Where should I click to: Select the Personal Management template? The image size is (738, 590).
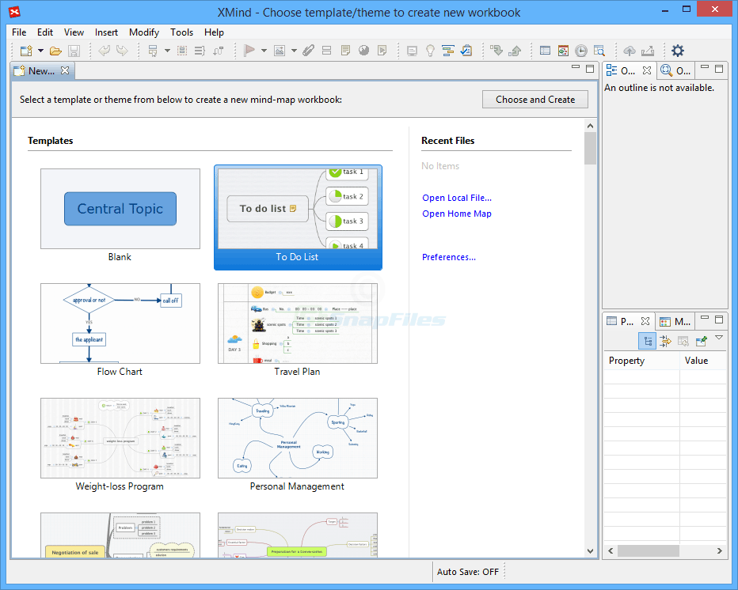[x=298, y=438]
